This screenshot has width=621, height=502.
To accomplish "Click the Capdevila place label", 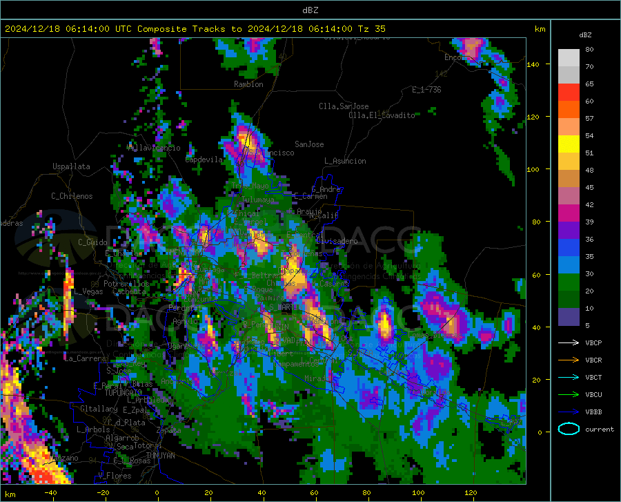I will click(204, 160).
